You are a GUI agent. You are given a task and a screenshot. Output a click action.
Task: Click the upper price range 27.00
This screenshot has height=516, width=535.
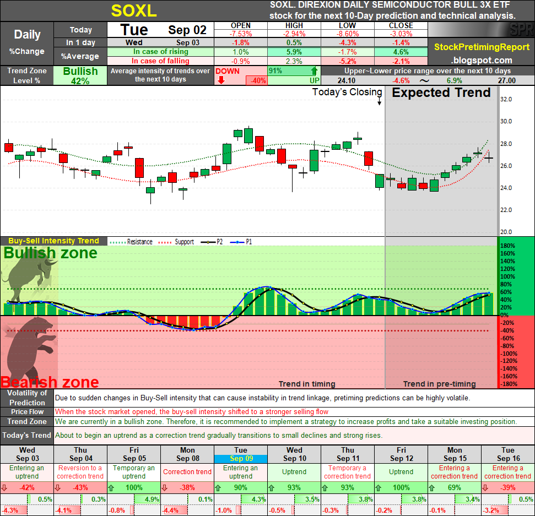coord(507,81)
